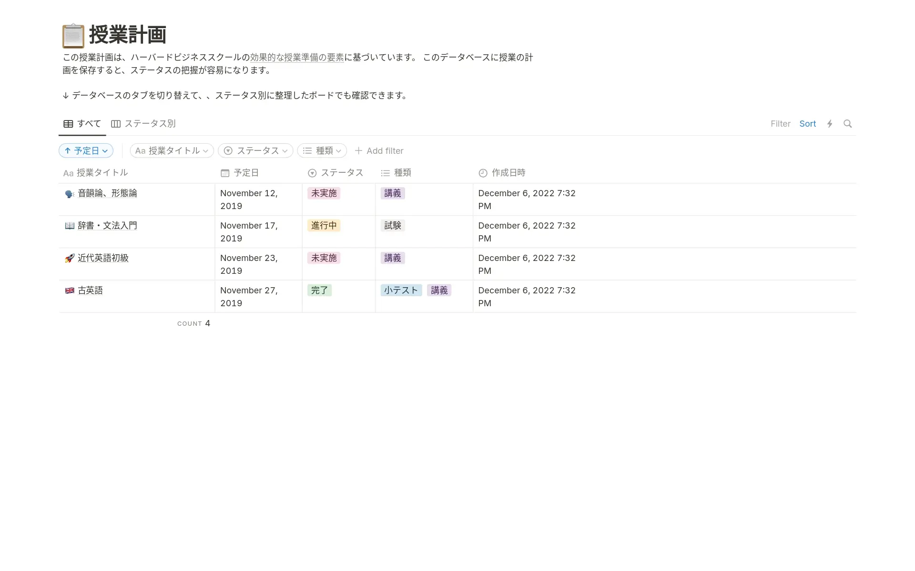Click the Add filter button
Screen dimensions: 915x571
pyautogui.click(x=379, y=151)
